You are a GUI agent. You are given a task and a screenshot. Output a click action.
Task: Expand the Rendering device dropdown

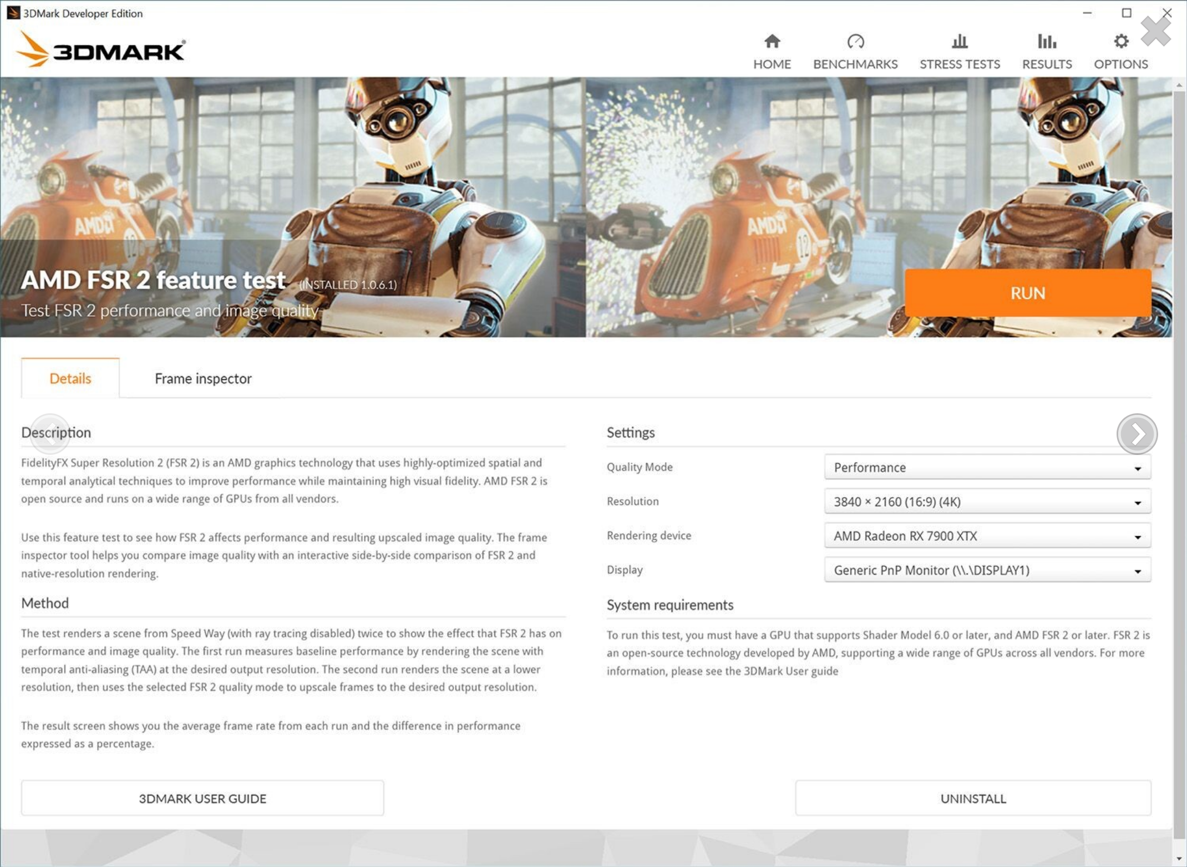987,536
